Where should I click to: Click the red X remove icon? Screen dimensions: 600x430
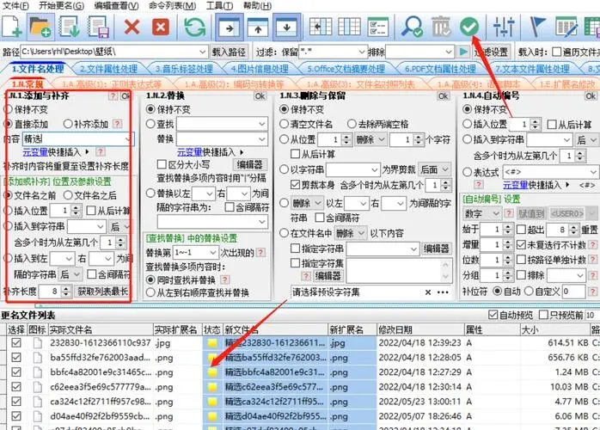coord(132,28)
